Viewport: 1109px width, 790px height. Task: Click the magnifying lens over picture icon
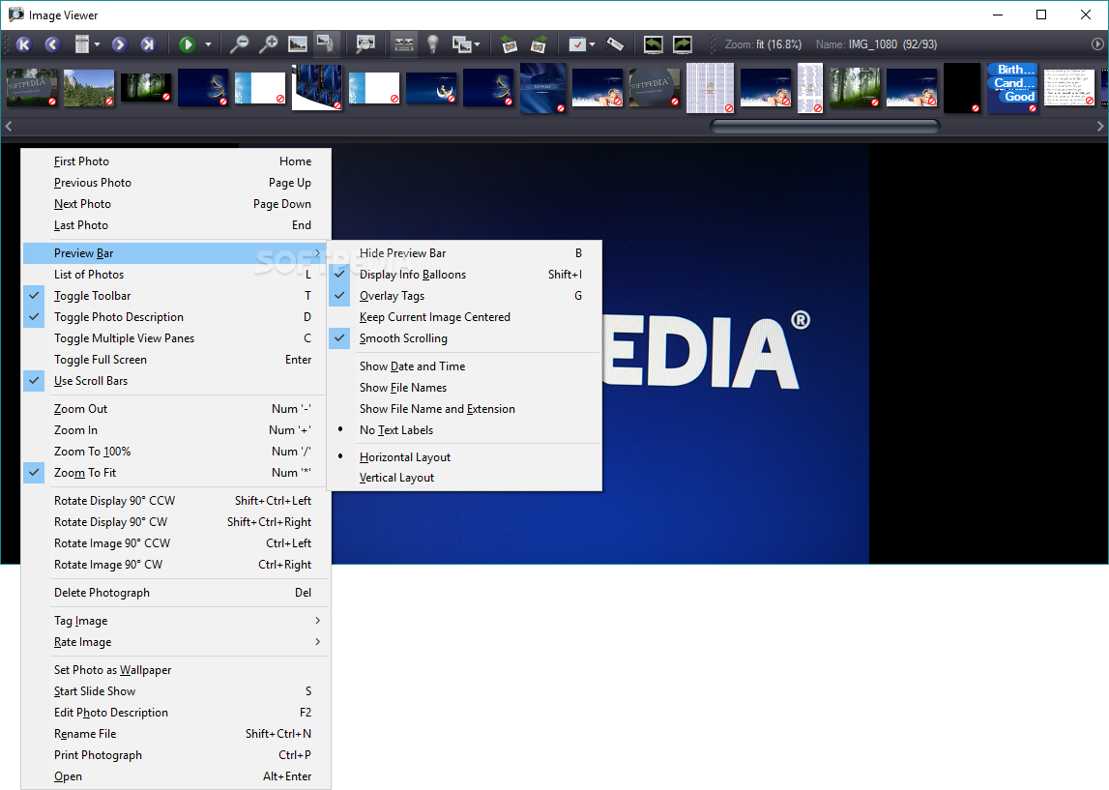[365, 44]
